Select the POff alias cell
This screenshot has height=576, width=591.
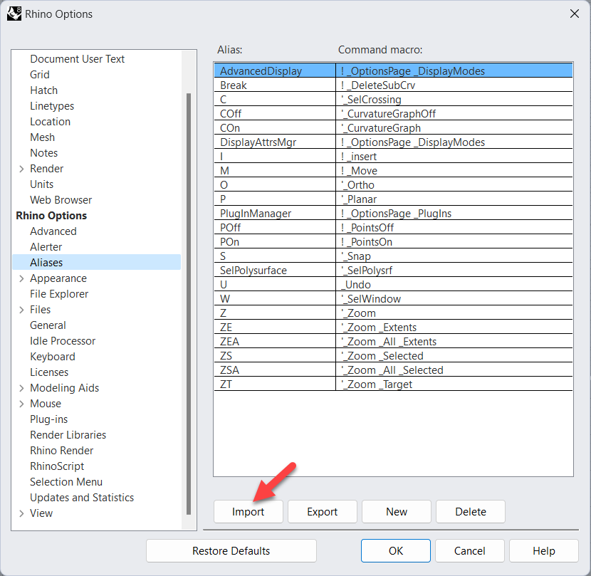(x=275, y=228)
